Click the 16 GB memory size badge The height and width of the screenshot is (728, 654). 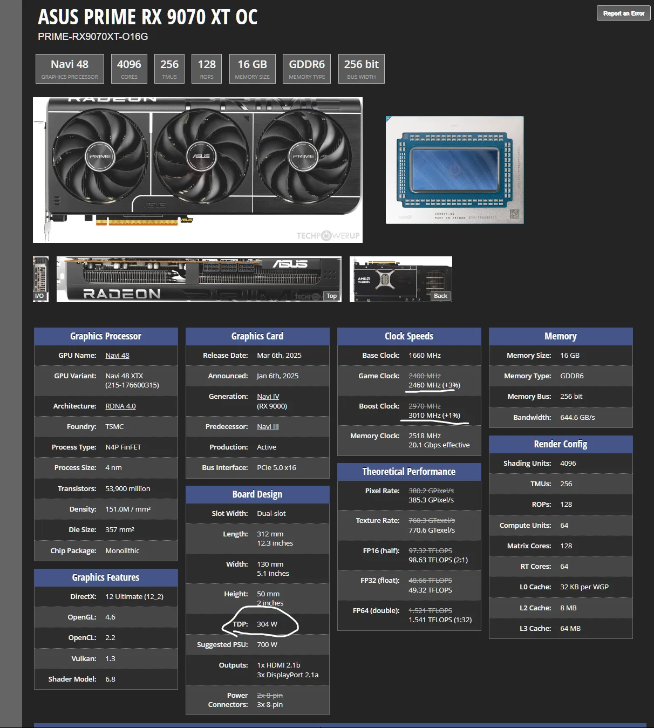(253, 69)
